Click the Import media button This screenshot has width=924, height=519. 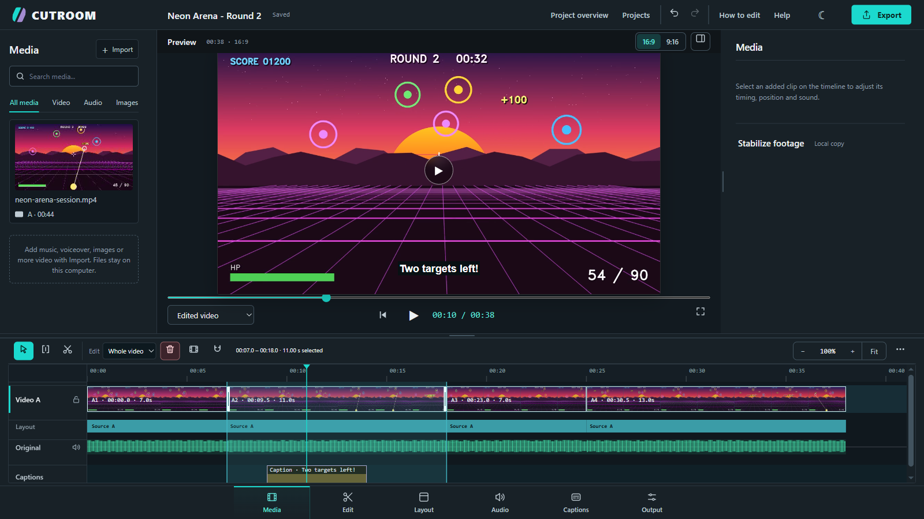(117, 50)
